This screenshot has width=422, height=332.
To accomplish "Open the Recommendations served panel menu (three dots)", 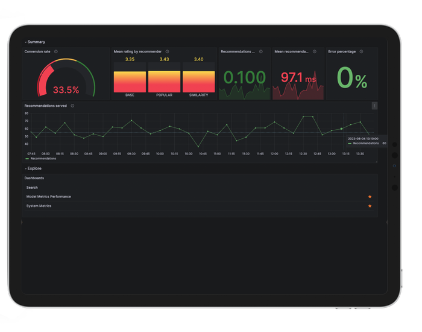I will [374, 106].
